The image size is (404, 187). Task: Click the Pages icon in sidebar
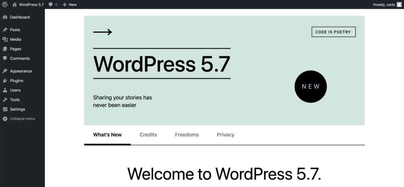[x=5, y=49]
